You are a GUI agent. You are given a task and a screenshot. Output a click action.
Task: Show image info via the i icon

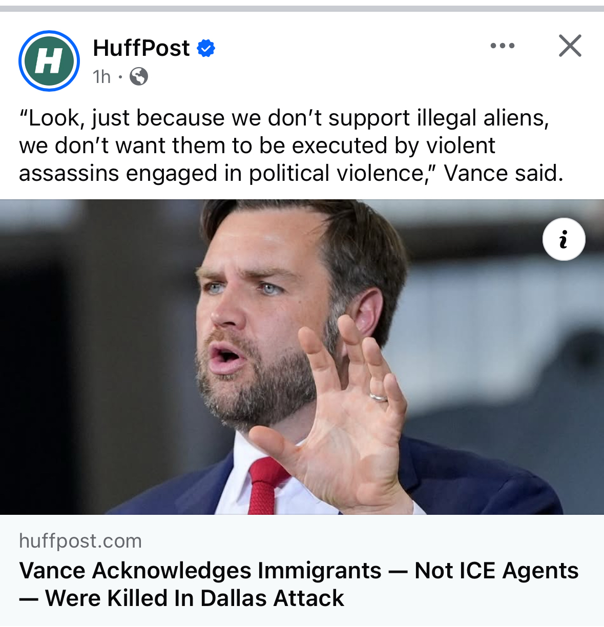[564, 239]
